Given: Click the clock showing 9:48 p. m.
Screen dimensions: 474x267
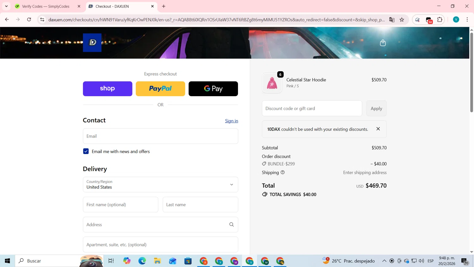Looking at the screenshot, I should 447,261.
